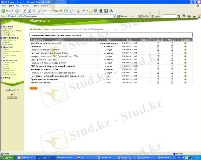Click the search magnifier icon beside toolbar field
The image size is (201, 160).
pyautogui.click(x=178, y=16)
